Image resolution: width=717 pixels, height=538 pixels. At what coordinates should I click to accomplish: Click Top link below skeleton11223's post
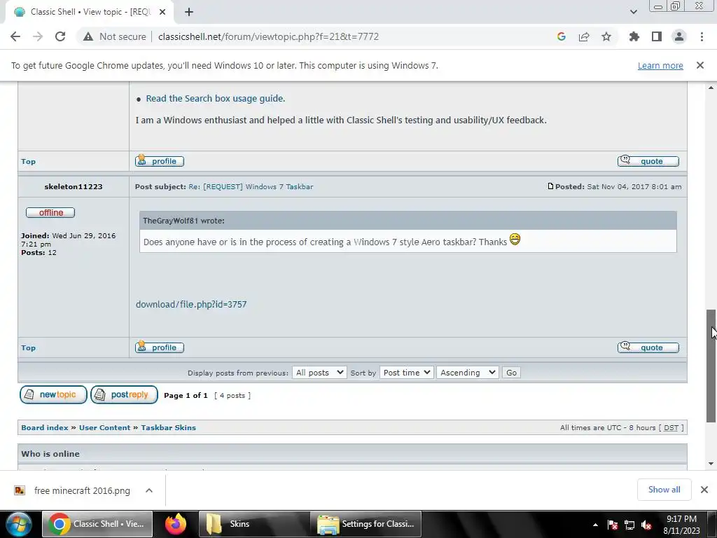[x=28, y=347]
